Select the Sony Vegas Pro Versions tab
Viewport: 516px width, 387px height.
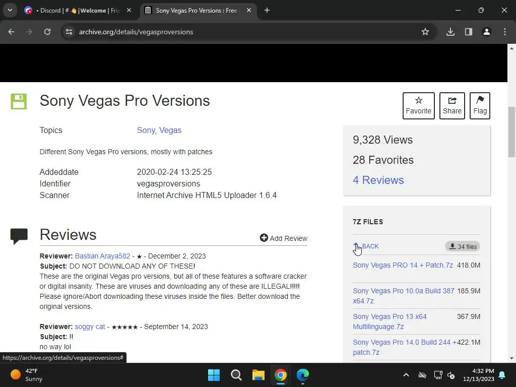tap(197, 11)
